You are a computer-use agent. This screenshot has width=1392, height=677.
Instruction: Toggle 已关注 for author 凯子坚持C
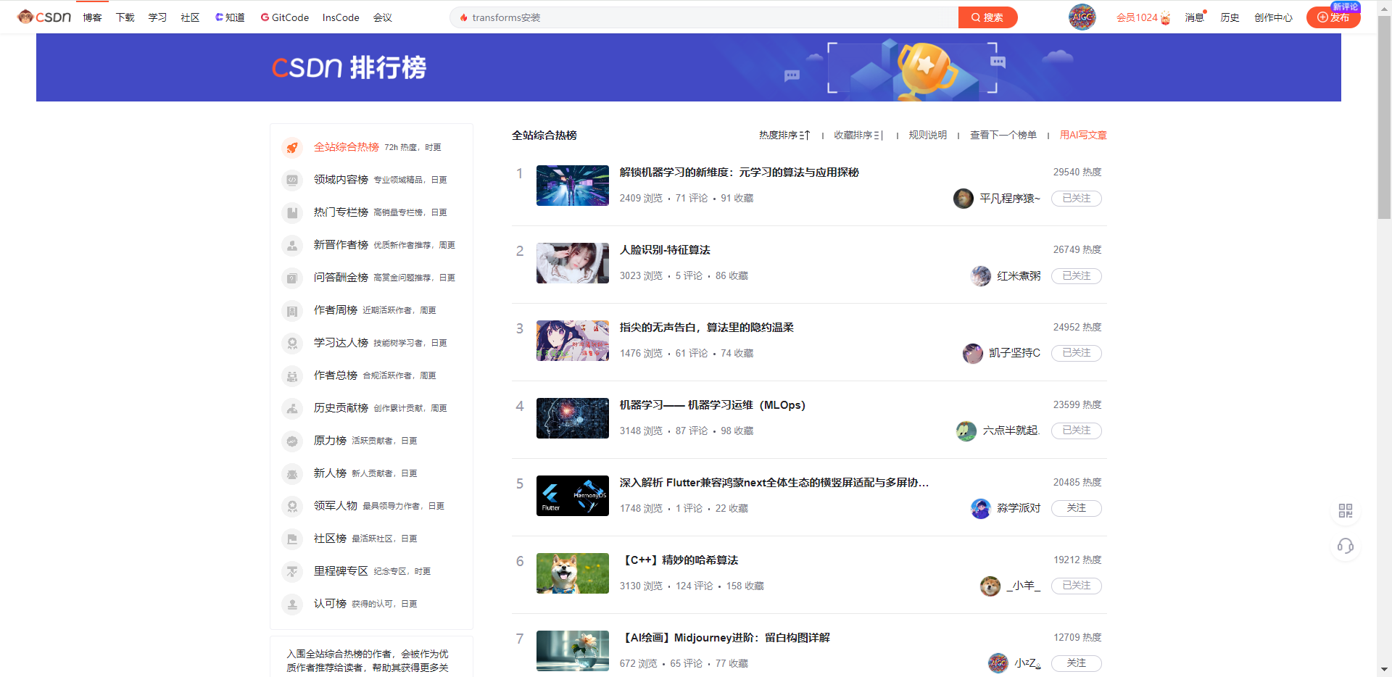pyautogui.click(x=1076, y=353)
